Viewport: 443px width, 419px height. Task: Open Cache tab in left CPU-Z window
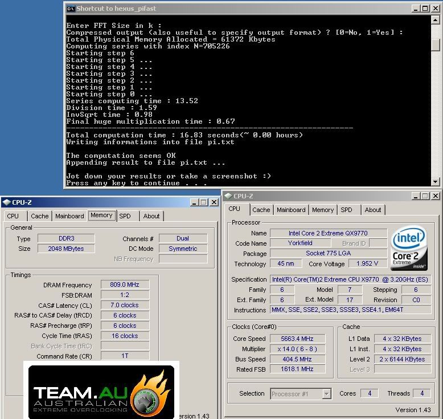pos(39,216)
